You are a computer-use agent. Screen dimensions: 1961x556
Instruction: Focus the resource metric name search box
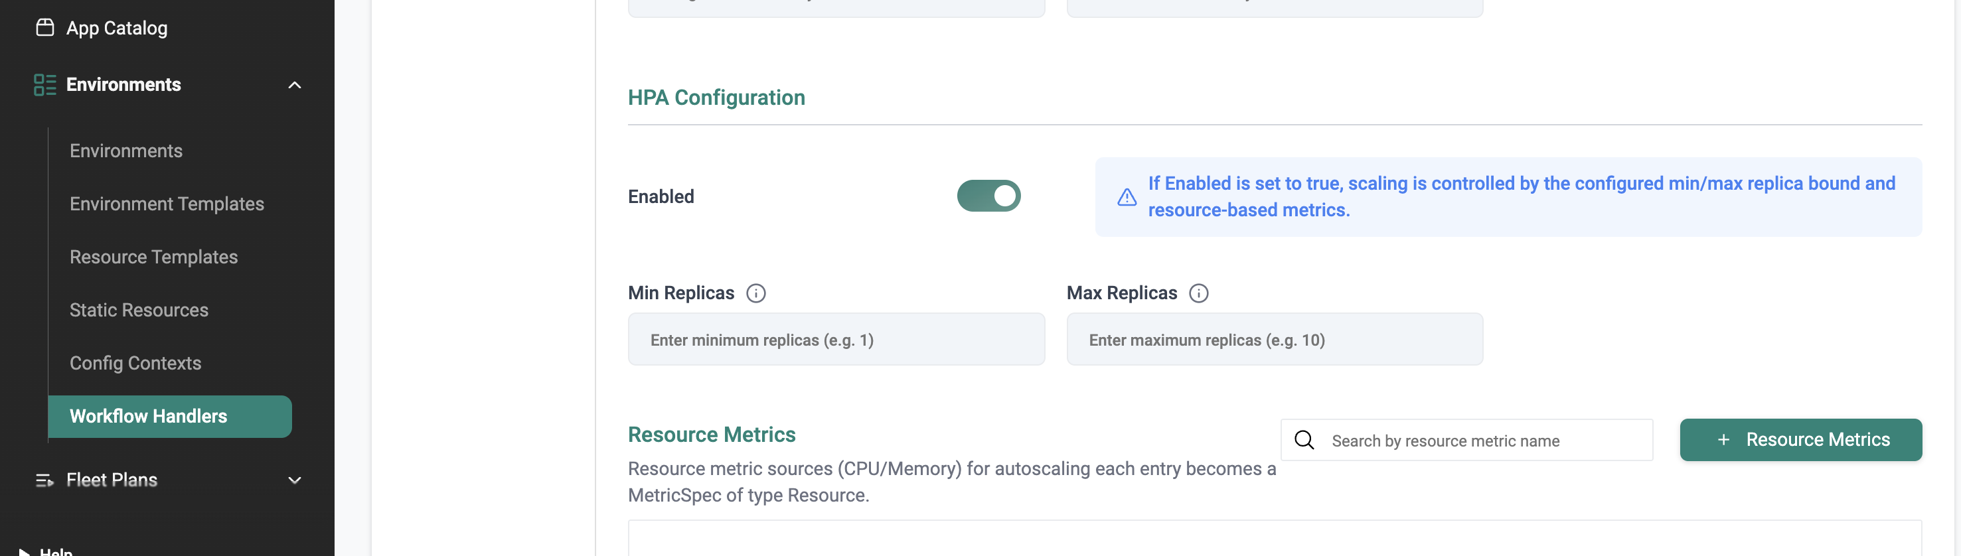[x=1466, y=440]
